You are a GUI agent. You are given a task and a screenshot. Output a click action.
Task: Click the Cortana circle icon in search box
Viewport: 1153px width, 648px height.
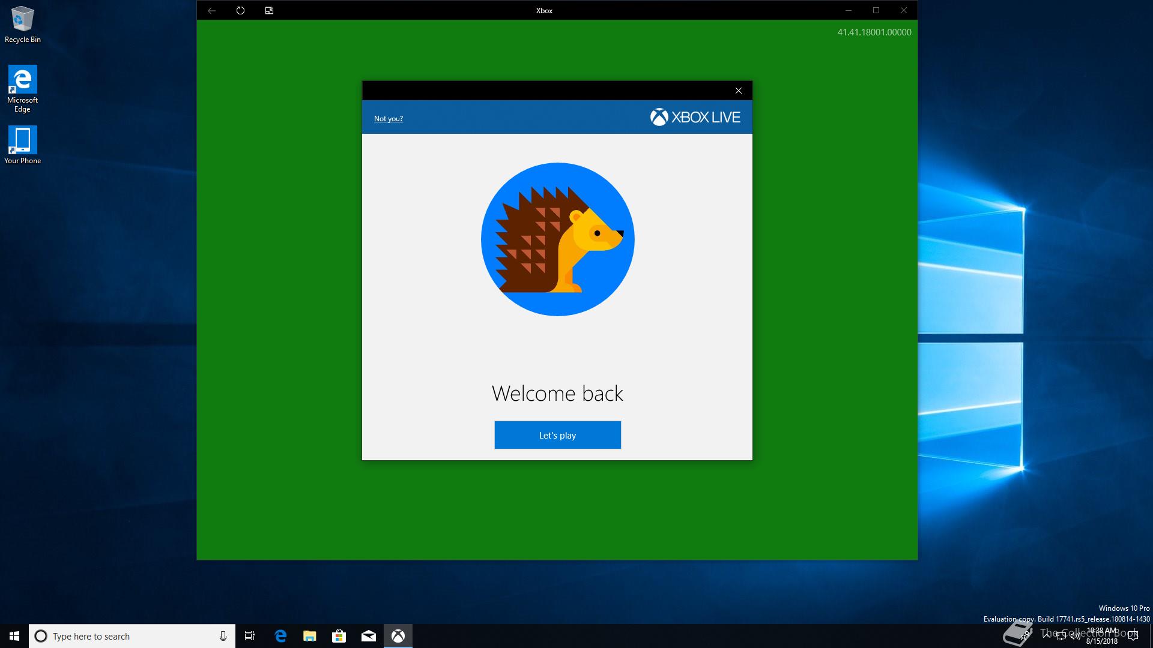point(41,636)
